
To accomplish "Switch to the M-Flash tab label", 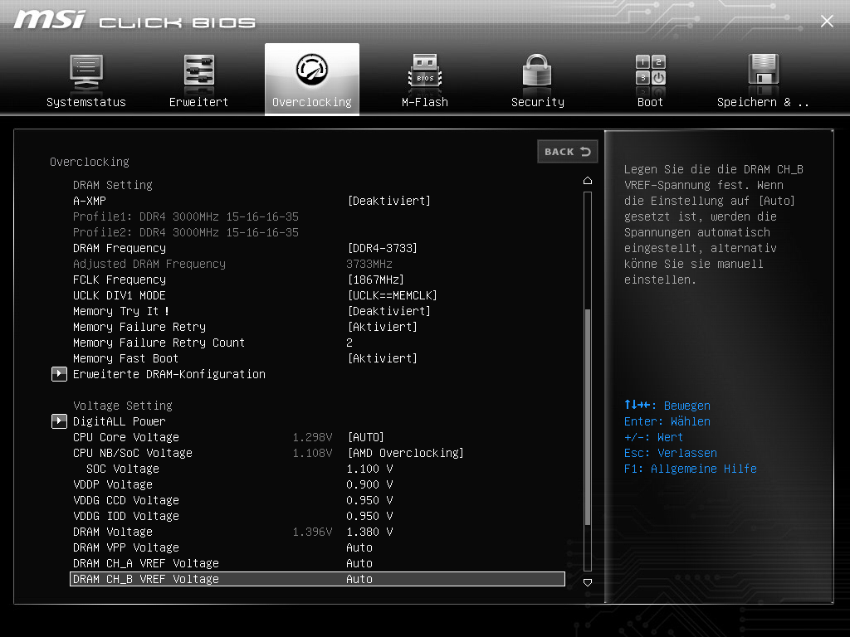I will (425, 102).
